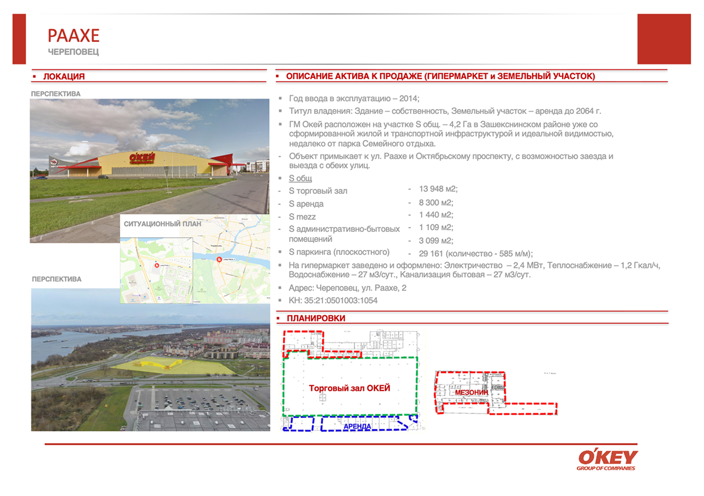Select the "S паркинга (плоскостного)" label
This screenshot has width=704, height=496.
coord(339,252)
